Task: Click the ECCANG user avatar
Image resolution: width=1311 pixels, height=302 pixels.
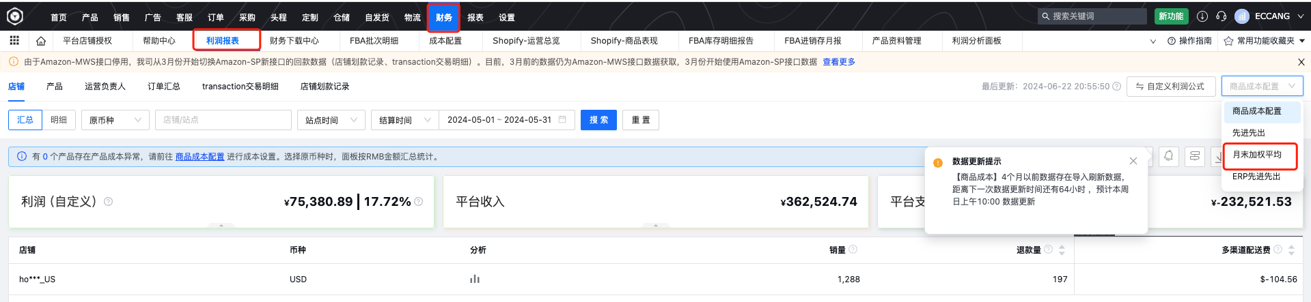Action: tap(1243, 16)
